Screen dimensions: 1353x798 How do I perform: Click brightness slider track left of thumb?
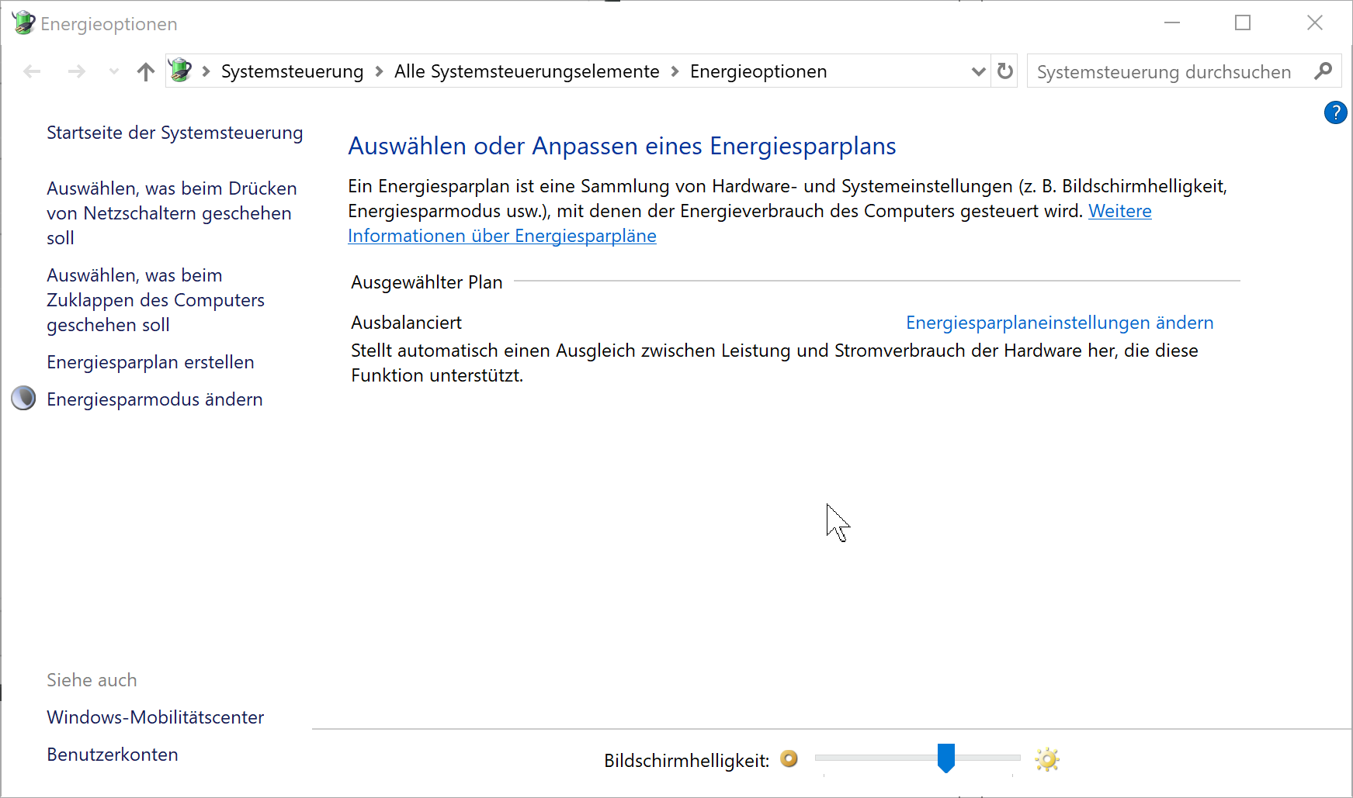pos(876,758)
